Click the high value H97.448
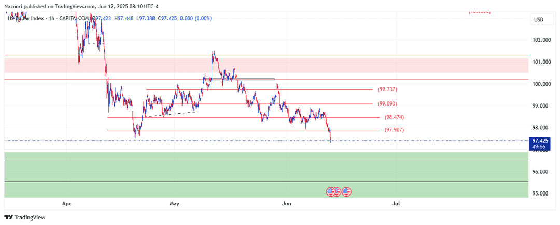 pos(124,18)
